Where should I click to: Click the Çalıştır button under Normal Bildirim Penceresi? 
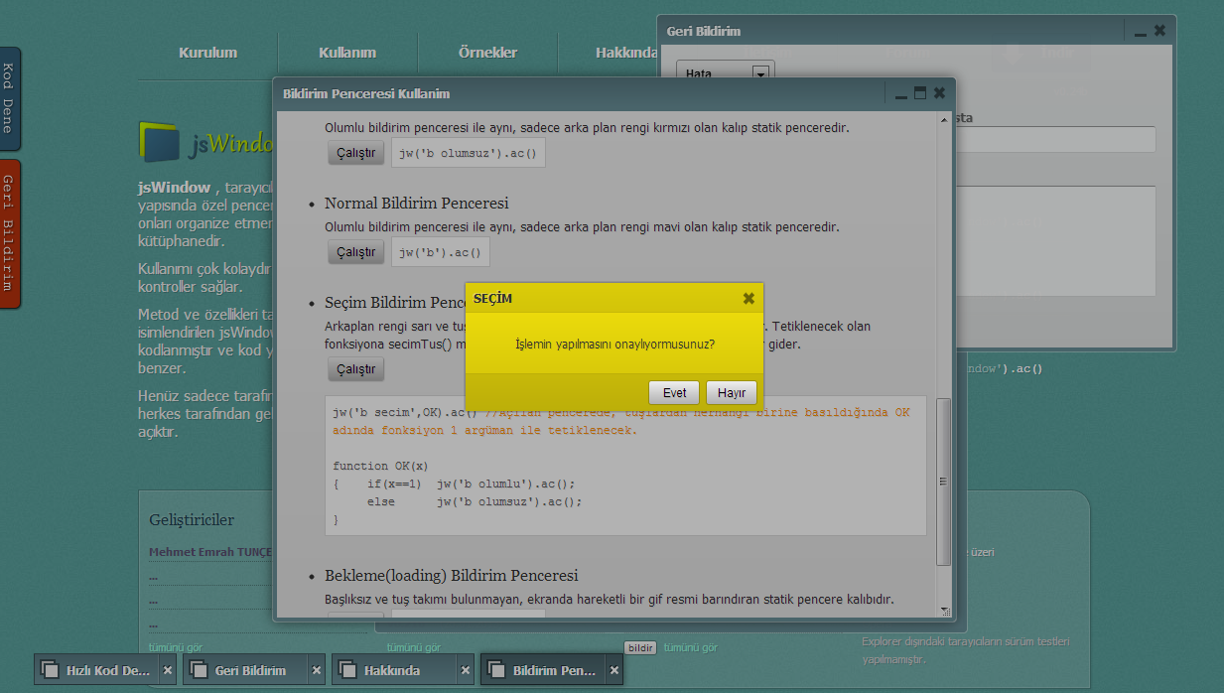point(355,251)
